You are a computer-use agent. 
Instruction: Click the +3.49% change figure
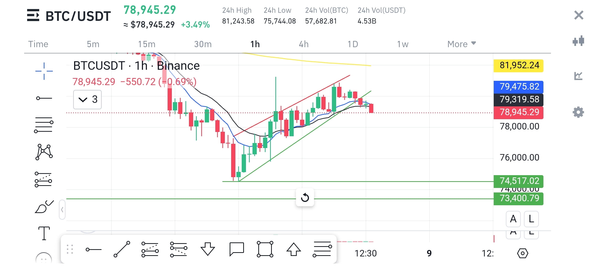[x=195, y=25]
